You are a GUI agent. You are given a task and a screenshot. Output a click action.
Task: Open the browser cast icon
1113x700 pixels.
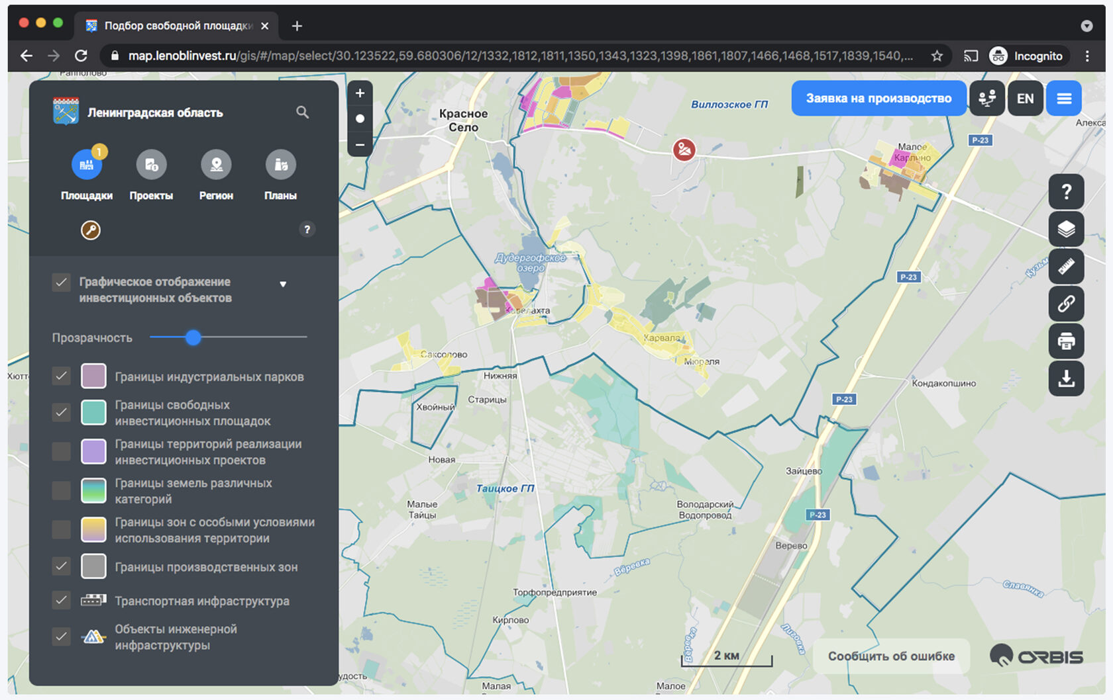pyautogui.click(x=971, y=56)
